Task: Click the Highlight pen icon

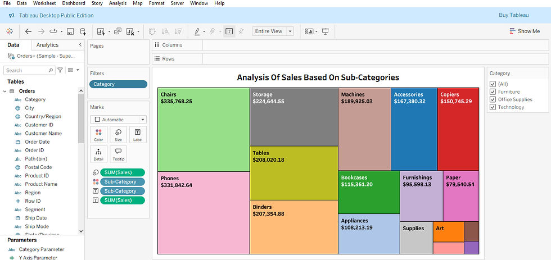Action: point(197,31)
